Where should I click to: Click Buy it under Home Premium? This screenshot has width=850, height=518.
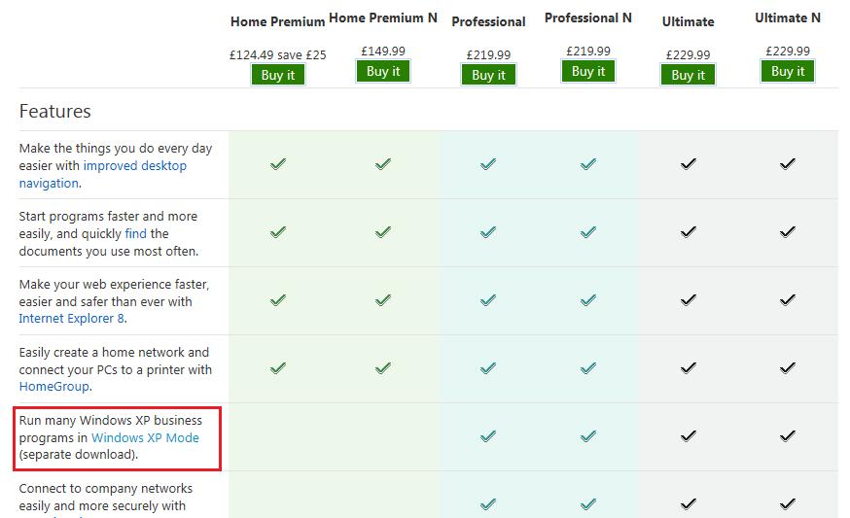point(278,75)
